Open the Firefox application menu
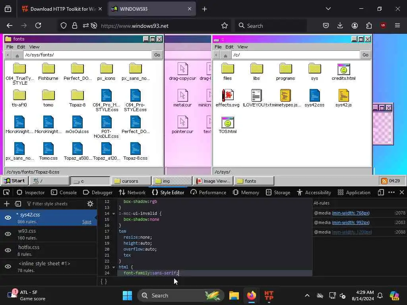The height and width of the screenshot is (305, 407). pyautogui.click(x=397, y=25)
